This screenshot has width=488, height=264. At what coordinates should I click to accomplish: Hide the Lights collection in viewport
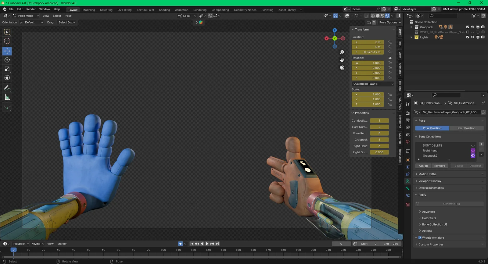473,37
